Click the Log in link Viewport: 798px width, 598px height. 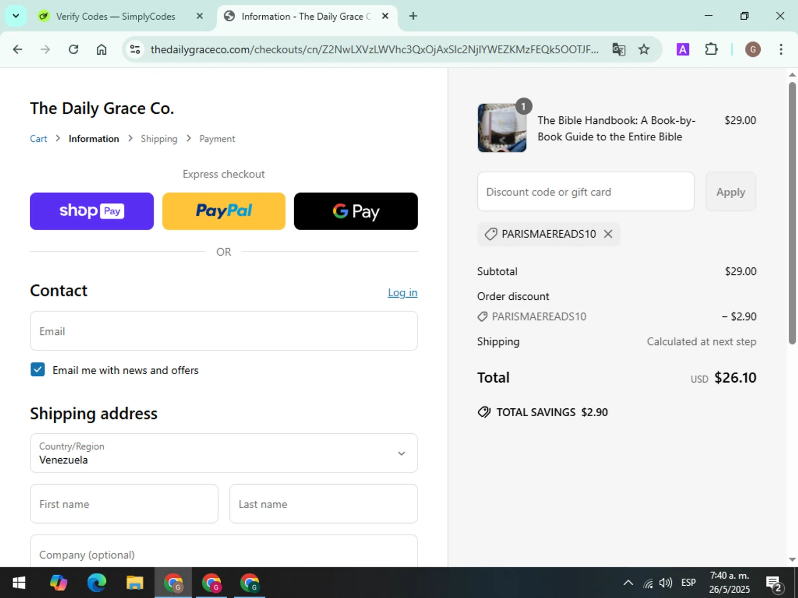403,292
